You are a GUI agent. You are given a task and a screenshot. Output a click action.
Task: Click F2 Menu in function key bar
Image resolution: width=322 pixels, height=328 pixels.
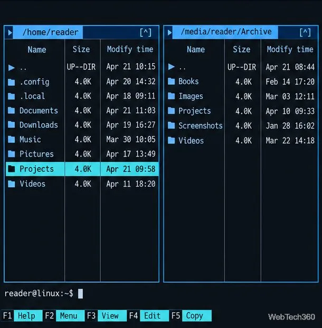[64, 316]
